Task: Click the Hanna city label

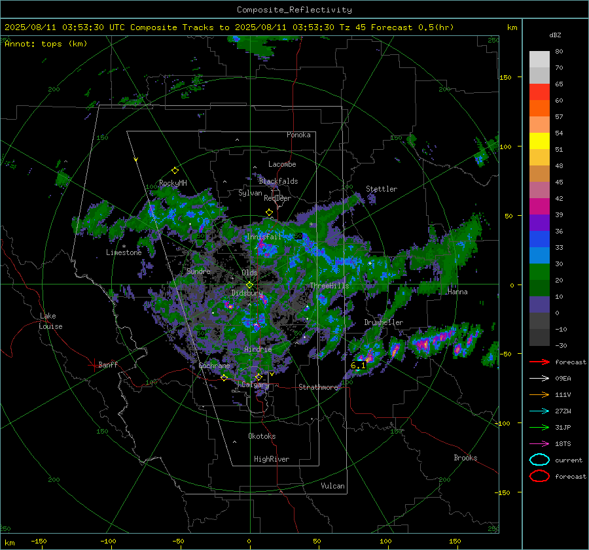Action: [457, 292]
